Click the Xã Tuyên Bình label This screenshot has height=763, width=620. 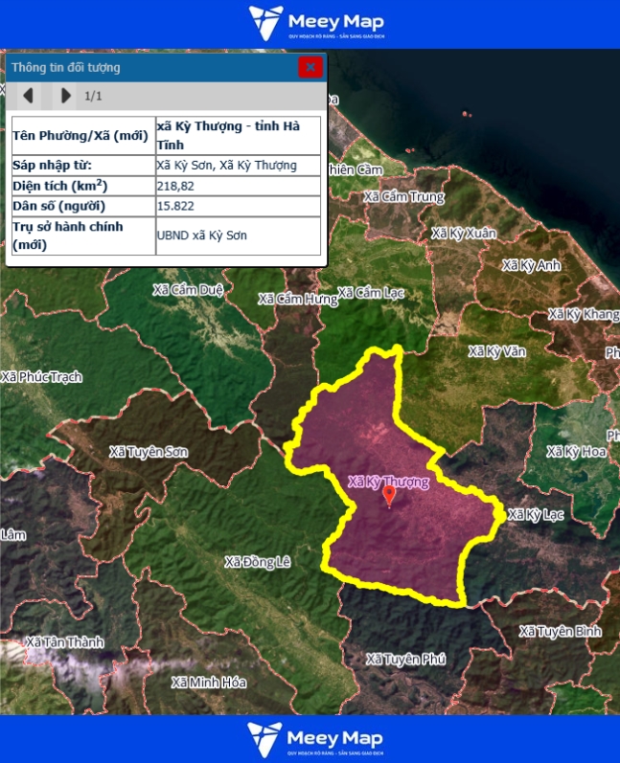[x=560, y=631]
